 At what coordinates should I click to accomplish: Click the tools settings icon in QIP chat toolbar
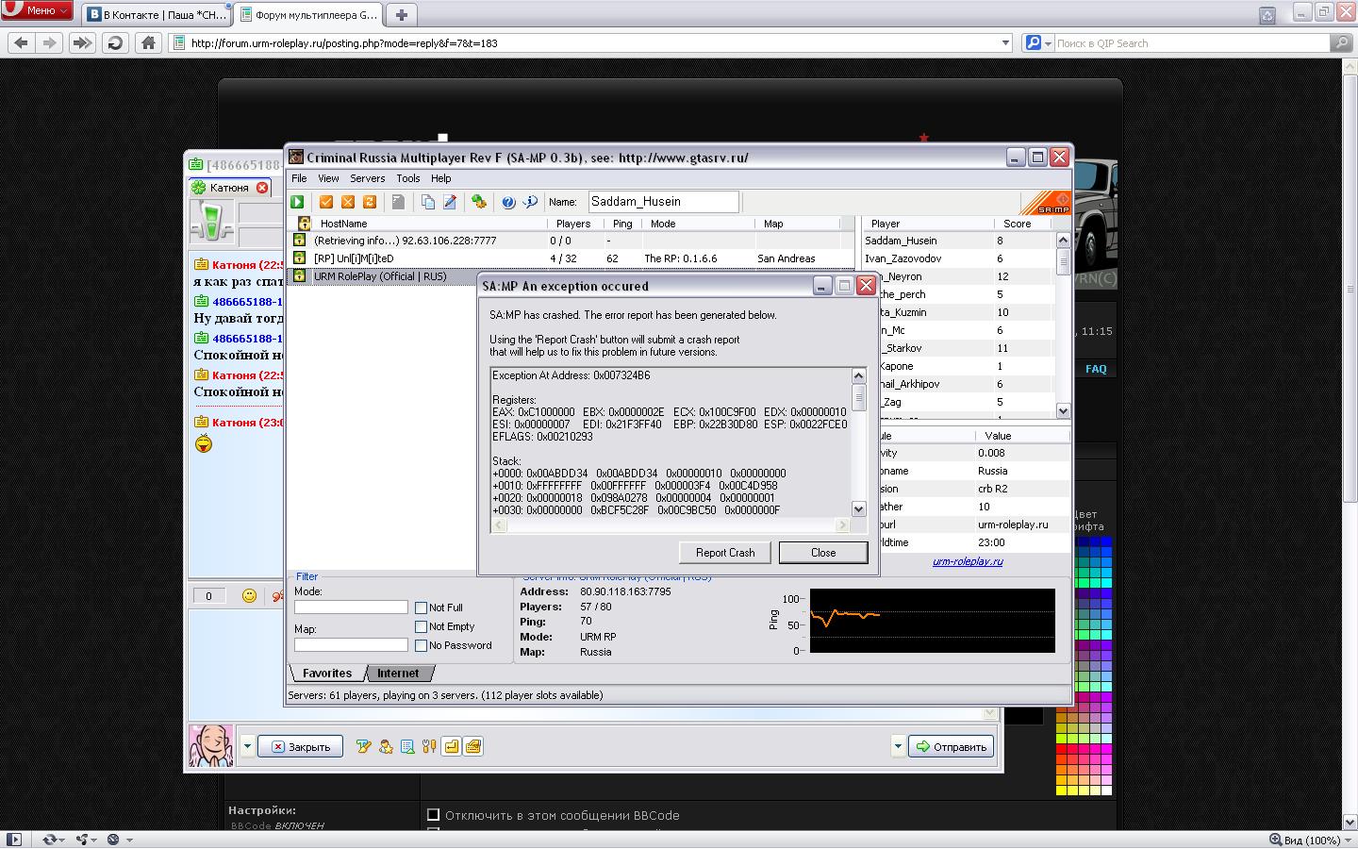tap(429, 746)
